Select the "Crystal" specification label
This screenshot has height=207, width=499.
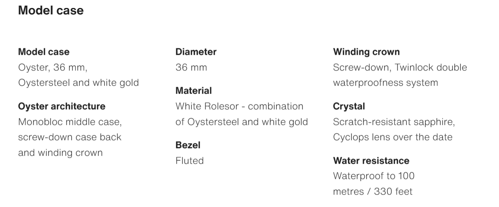(x=349, y=107)
